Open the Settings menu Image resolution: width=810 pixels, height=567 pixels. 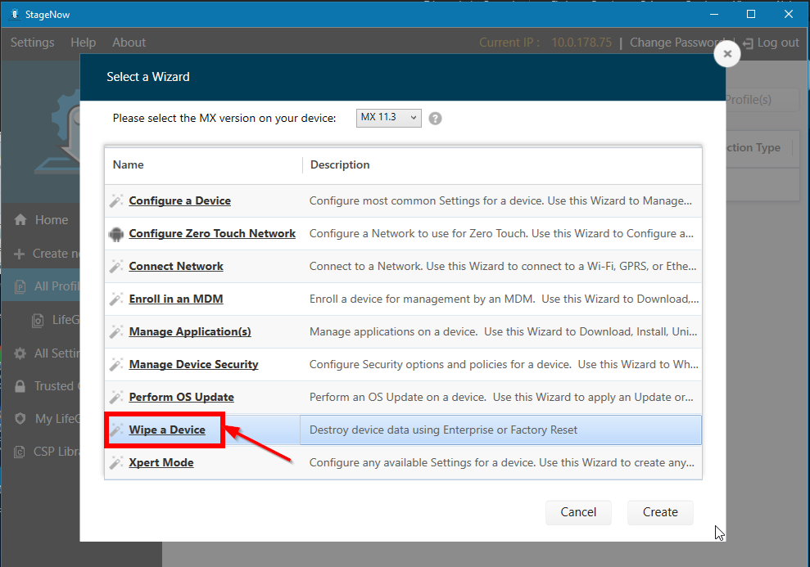pos(31,42)
